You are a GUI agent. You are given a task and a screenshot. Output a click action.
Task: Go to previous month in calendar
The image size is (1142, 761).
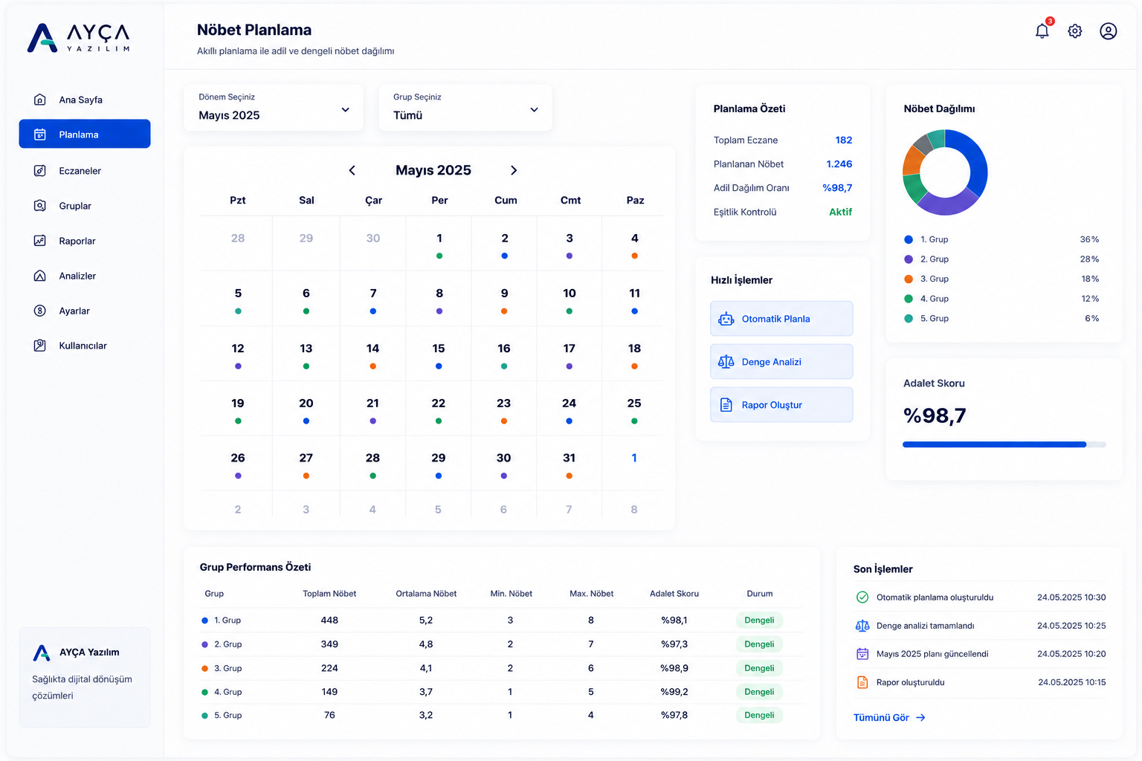click(352, 170)
